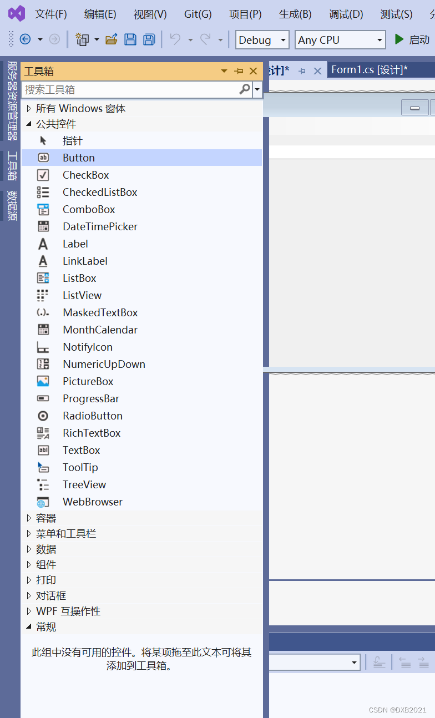This screenshot has width=435, height=718.
Task: Expand the WPF 互操作性 group
Action: coord(29,611)
